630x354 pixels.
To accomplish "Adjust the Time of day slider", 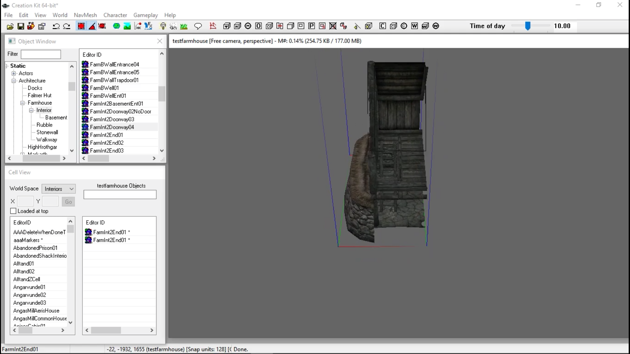I will pos(528,26).
